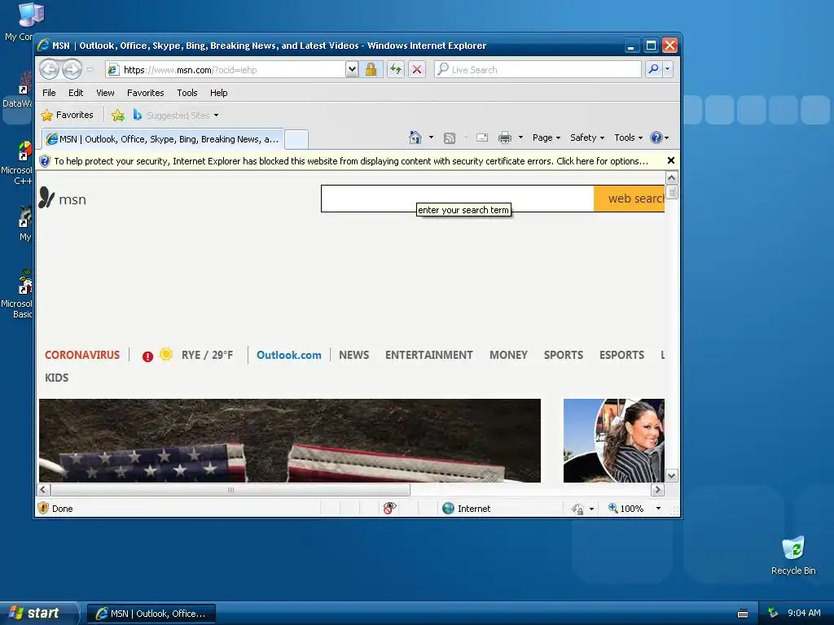The width and height of the screenshot is (834, 625).
Task: Expand the Home button dropdown arrow
Action: point(431,138)
